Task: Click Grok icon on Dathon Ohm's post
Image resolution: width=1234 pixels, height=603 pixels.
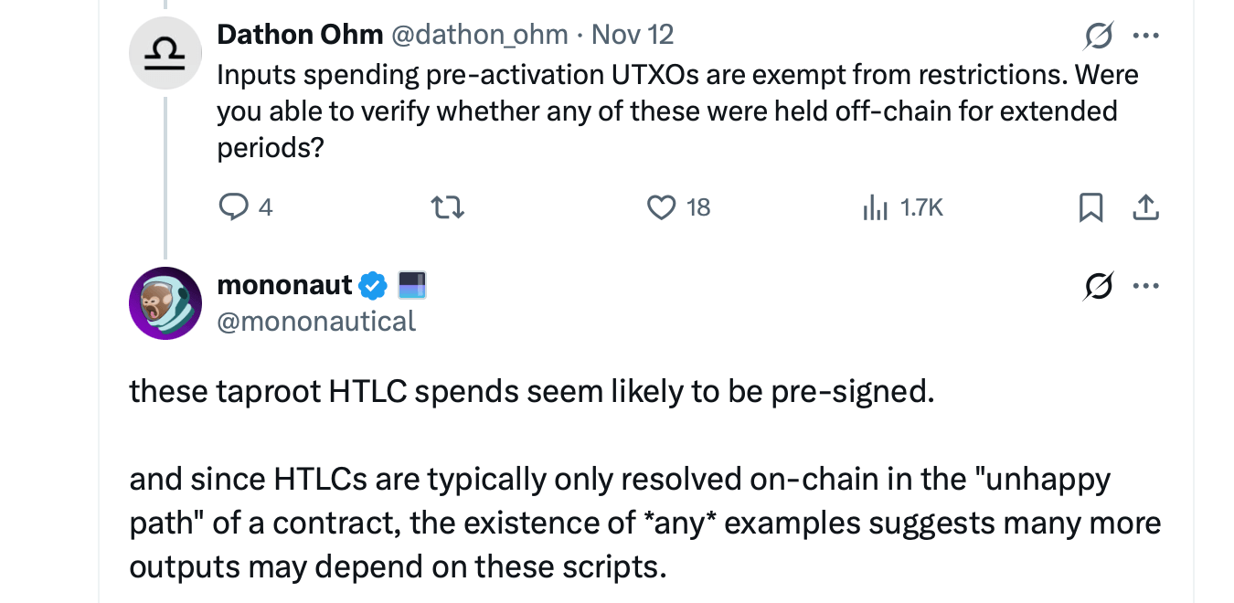Action: (x=1098, y=37)
